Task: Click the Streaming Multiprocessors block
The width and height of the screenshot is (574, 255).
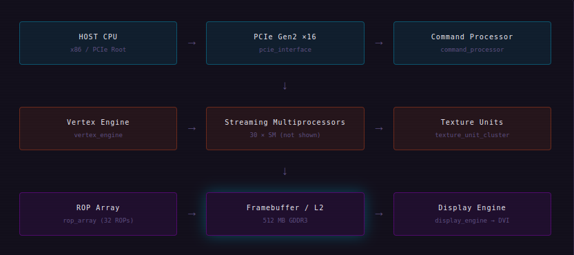Action: coord(285,129)
